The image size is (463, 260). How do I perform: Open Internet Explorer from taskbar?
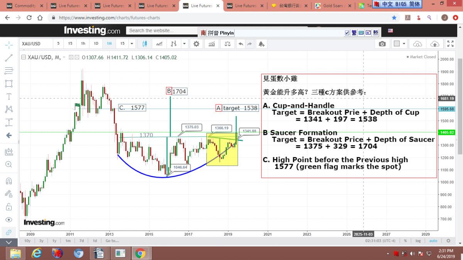[x=37, y=253]
